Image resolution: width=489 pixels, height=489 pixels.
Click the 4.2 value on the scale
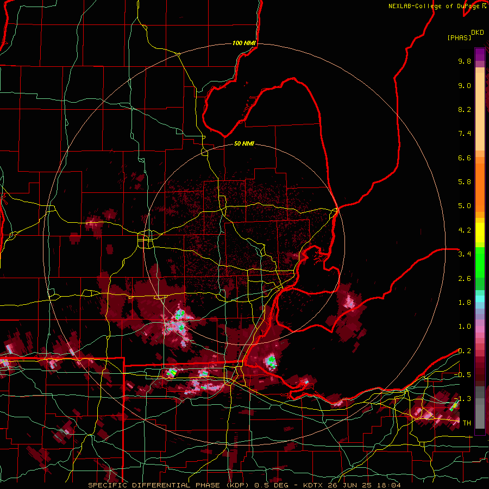click(465, 230)
